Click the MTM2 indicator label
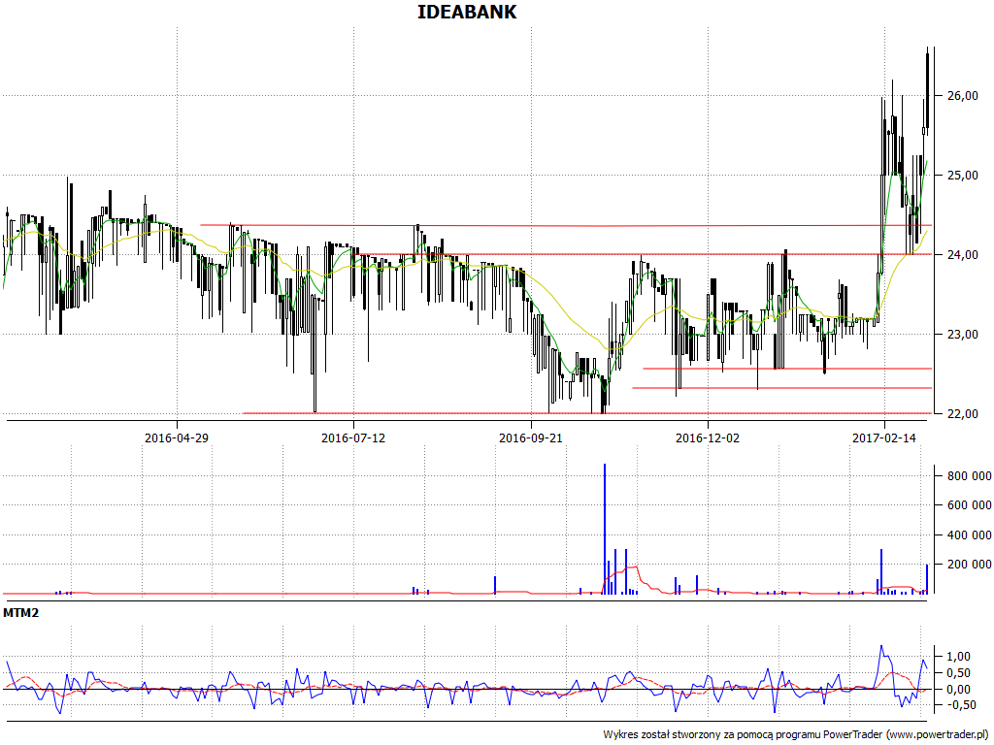The image size is (994, 745). (x=21, y=613)
